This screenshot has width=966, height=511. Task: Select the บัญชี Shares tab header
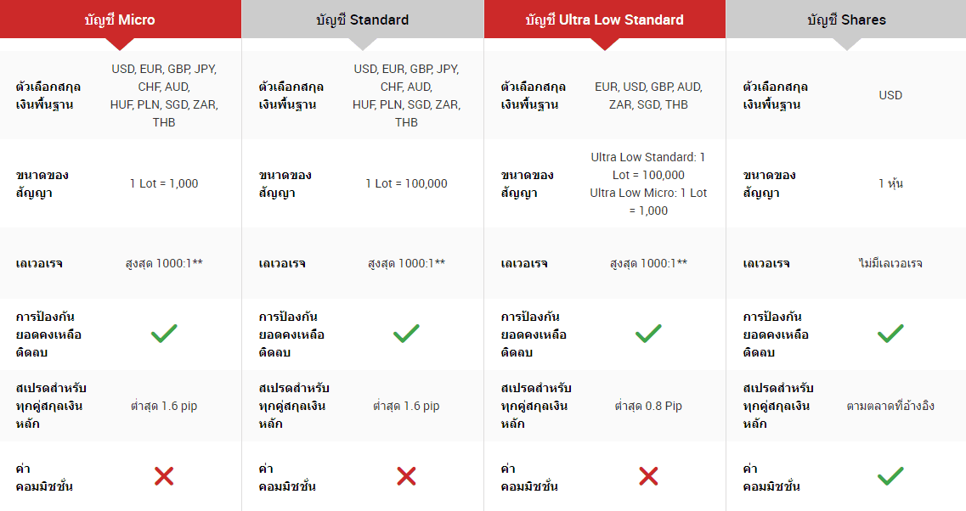(x=846, y=19)
